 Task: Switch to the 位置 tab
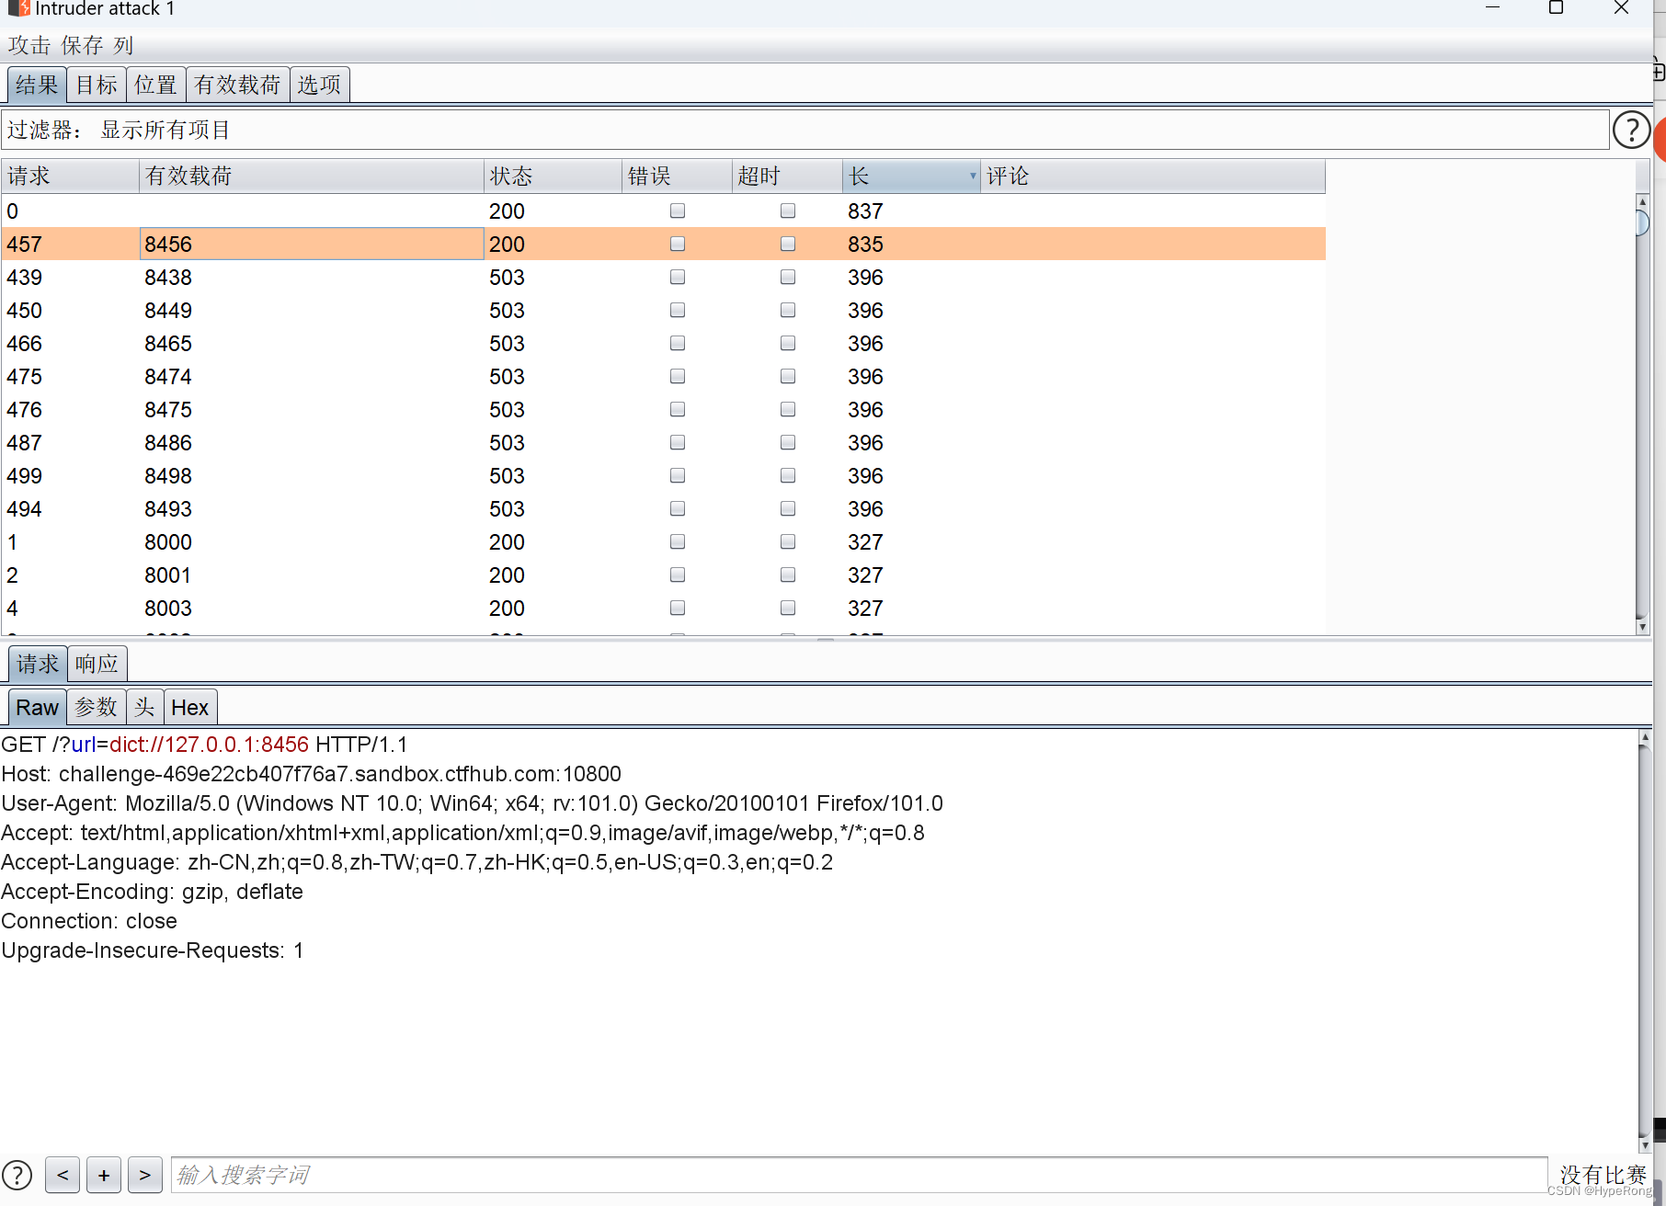coord(155,85)
